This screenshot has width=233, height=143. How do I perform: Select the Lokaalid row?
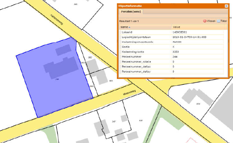171,32
